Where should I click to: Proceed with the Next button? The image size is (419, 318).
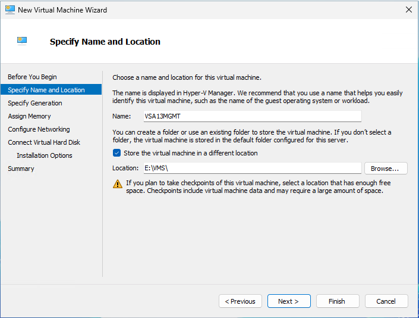coord(289,301)
